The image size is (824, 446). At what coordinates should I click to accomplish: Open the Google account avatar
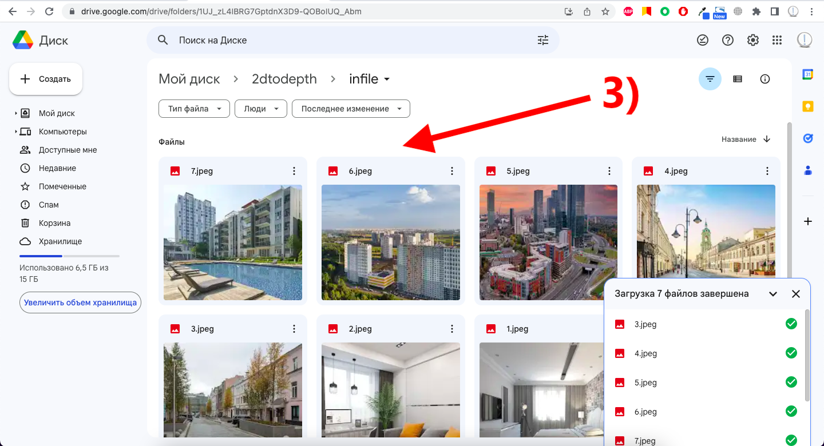(805, 40)
